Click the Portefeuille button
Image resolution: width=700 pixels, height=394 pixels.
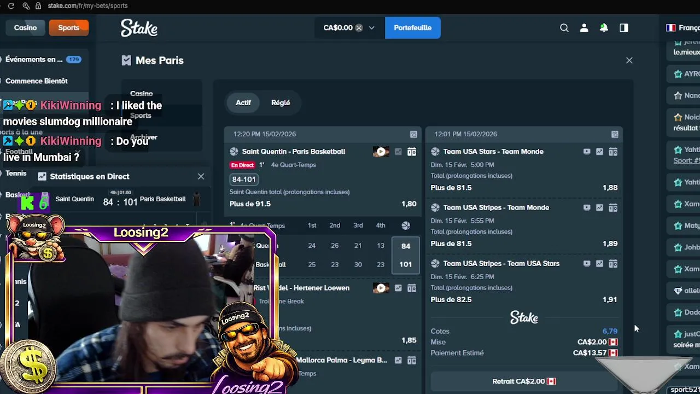coord(413,28)
